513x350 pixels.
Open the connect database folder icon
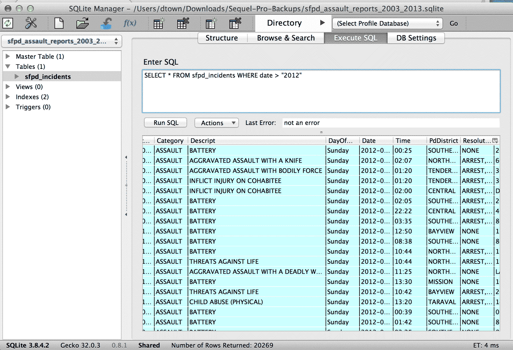coord(82,23)
